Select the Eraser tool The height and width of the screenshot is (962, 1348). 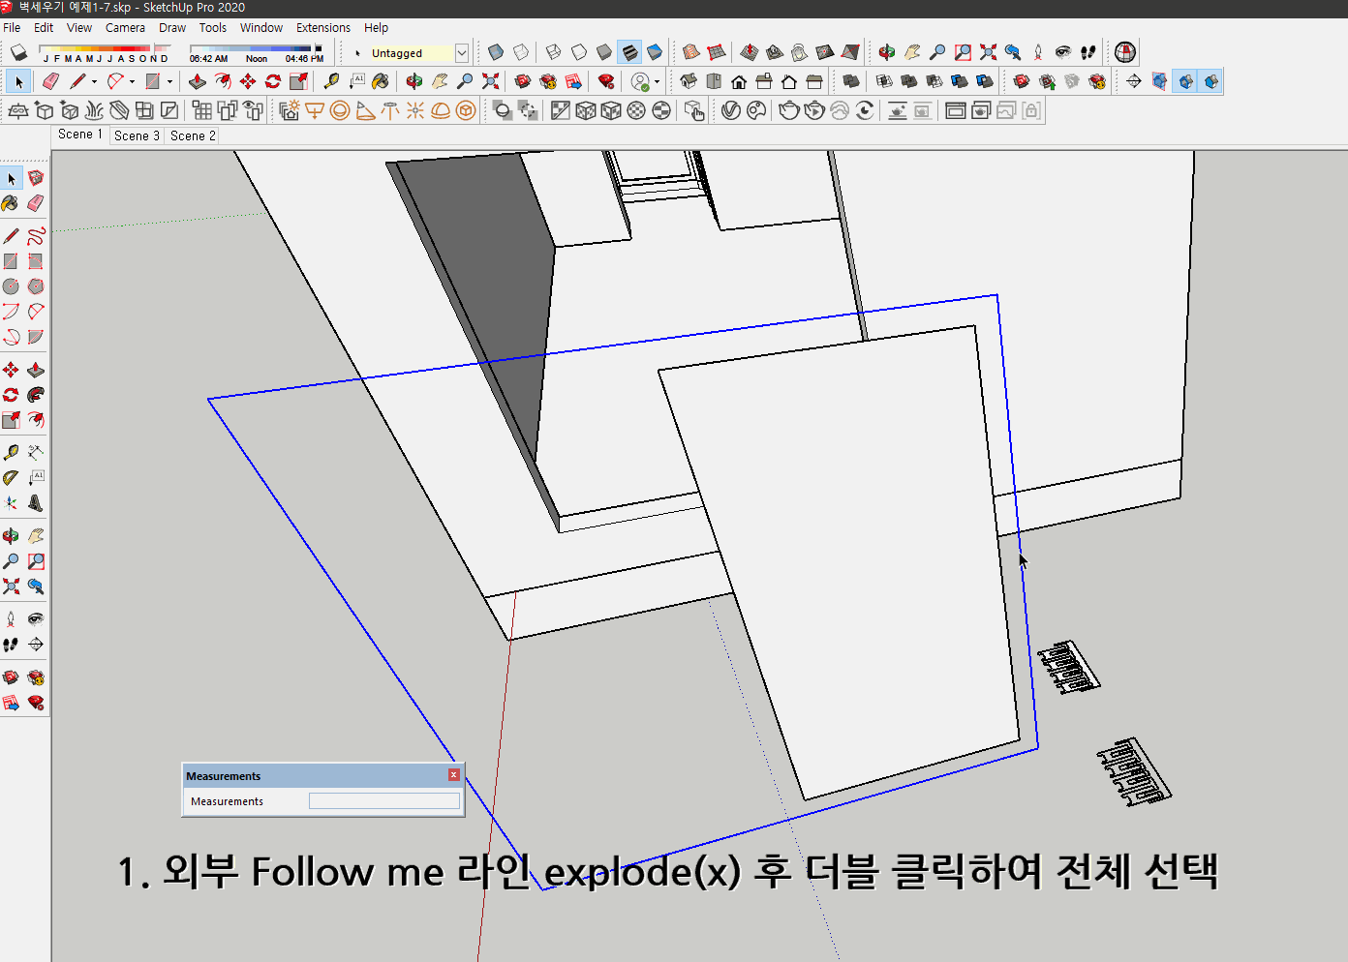[x=49, y=81]
